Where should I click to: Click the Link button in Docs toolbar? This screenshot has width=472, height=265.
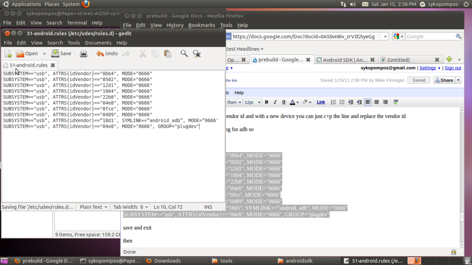tap(321, 102)
